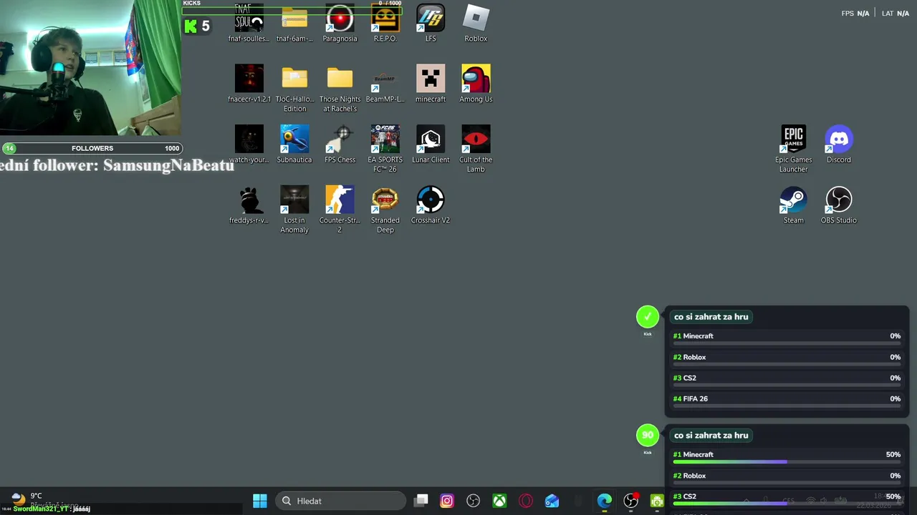Launch EA SPORTS FC 26
Image resolution: width=917 pixels, height=515 pixels.
[385, 149]
